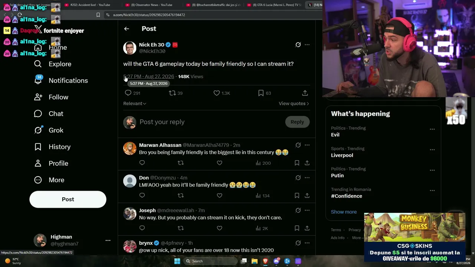
Task: Share Joseph's reply
Action: tap(307, 228)
